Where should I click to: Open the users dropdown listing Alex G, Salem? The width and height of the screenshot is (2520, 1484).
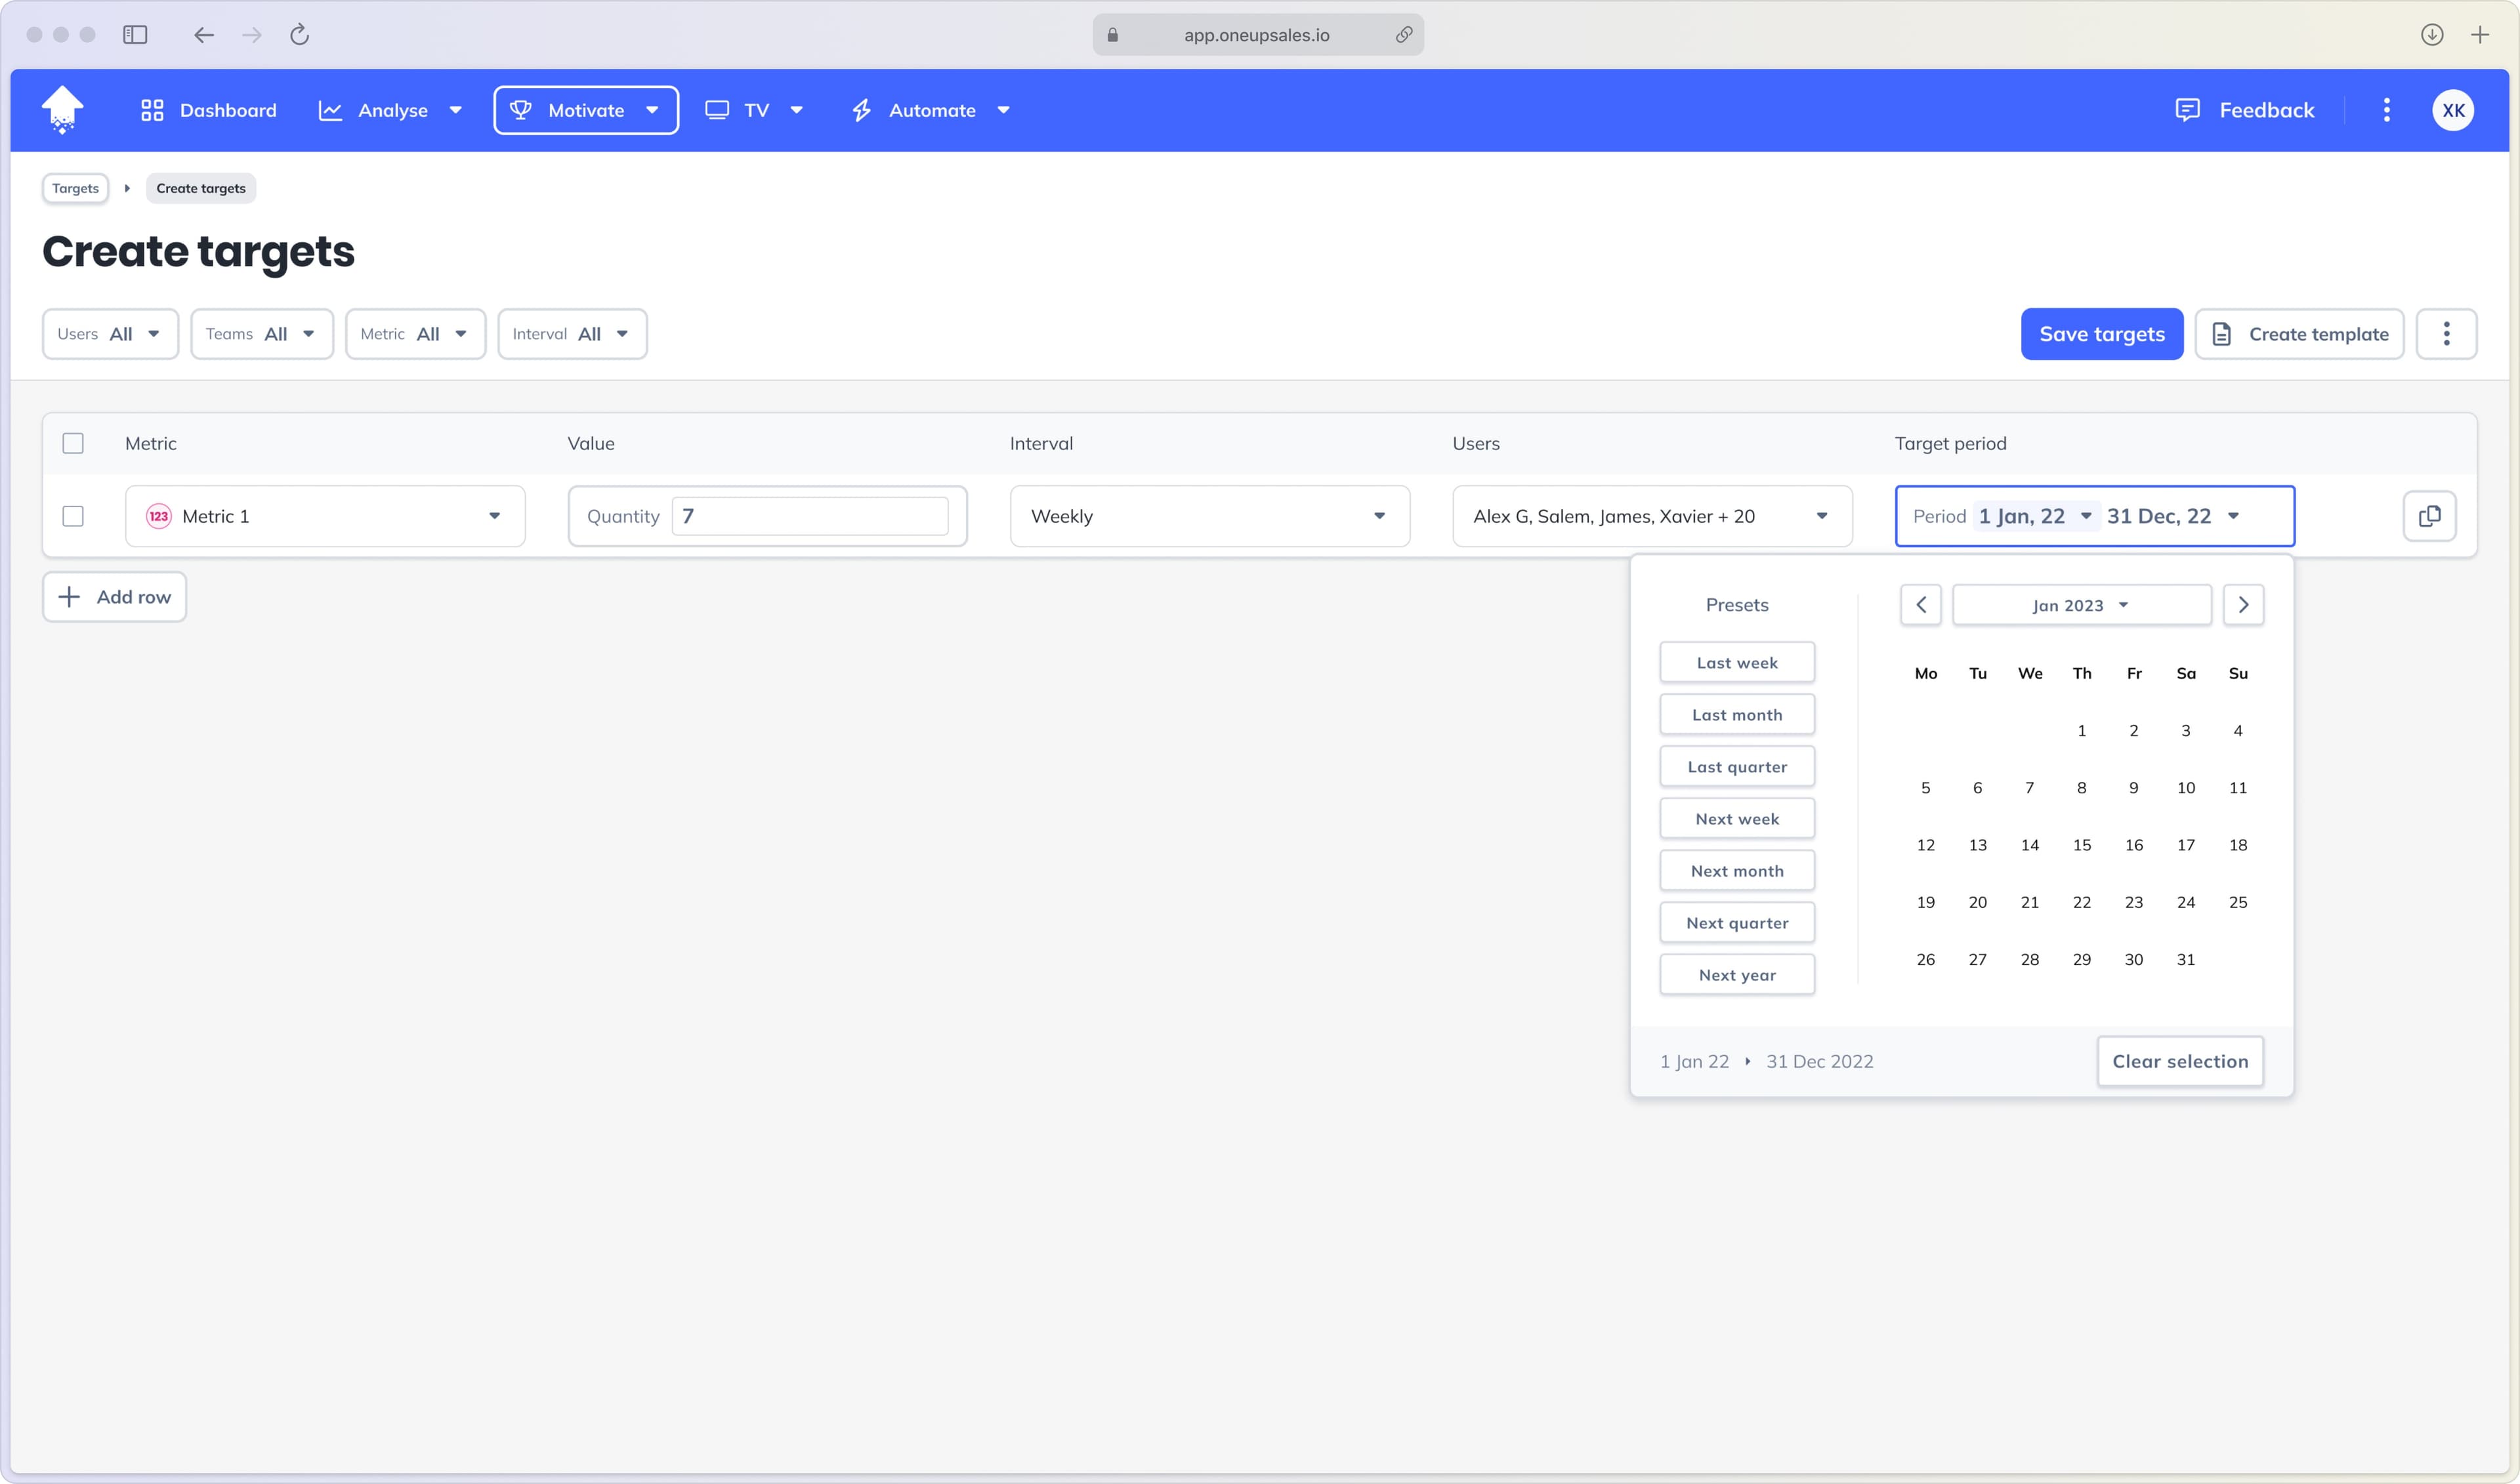pyautogui.click(x=1652, y=516)
